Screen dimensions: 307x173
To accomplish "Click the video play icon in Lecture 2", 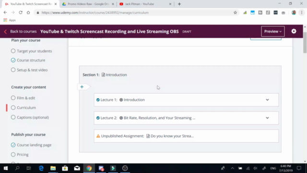I will (121, 118).
